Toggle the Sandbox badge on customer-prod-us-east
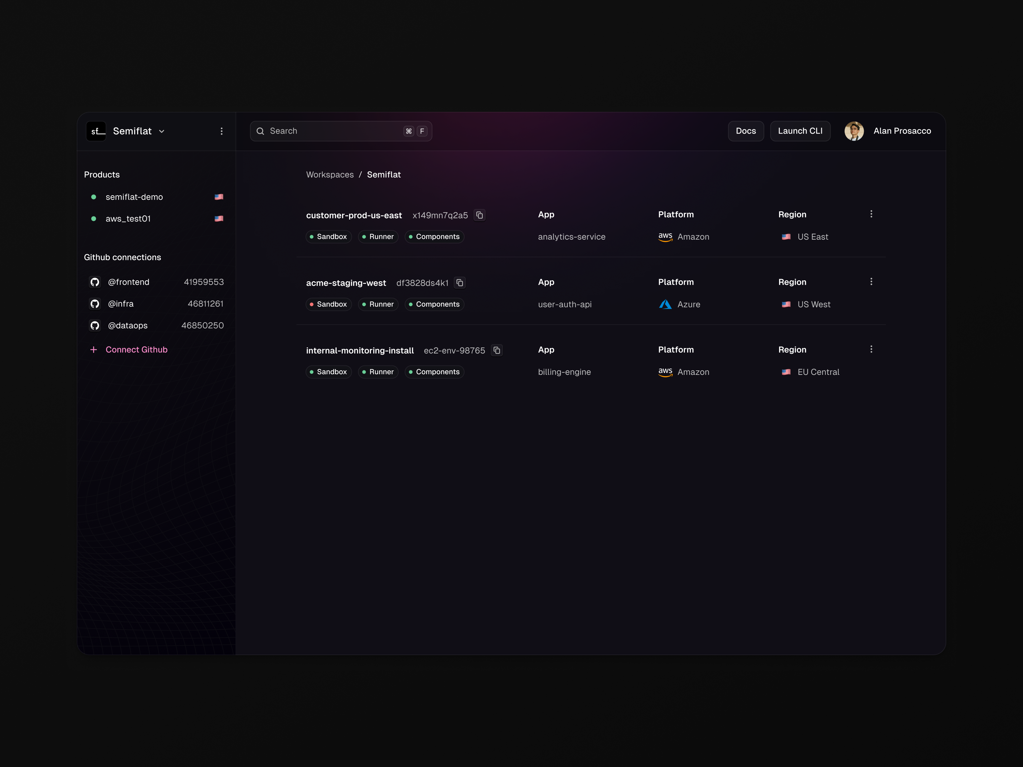 328,236
